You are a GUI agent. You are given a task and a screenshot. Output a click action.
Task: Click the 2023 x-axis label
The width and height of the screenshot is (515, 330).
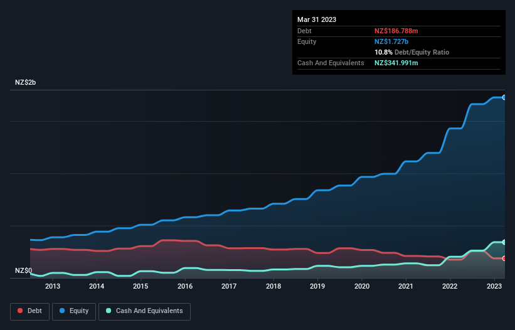pos(494,286)
